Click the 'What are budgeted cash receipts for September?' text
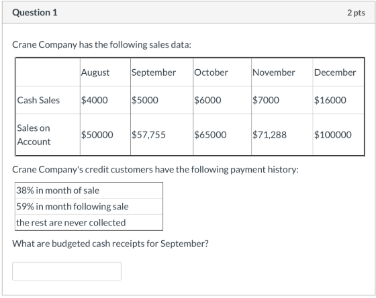The image size is (376, 298). coord(110,244)
